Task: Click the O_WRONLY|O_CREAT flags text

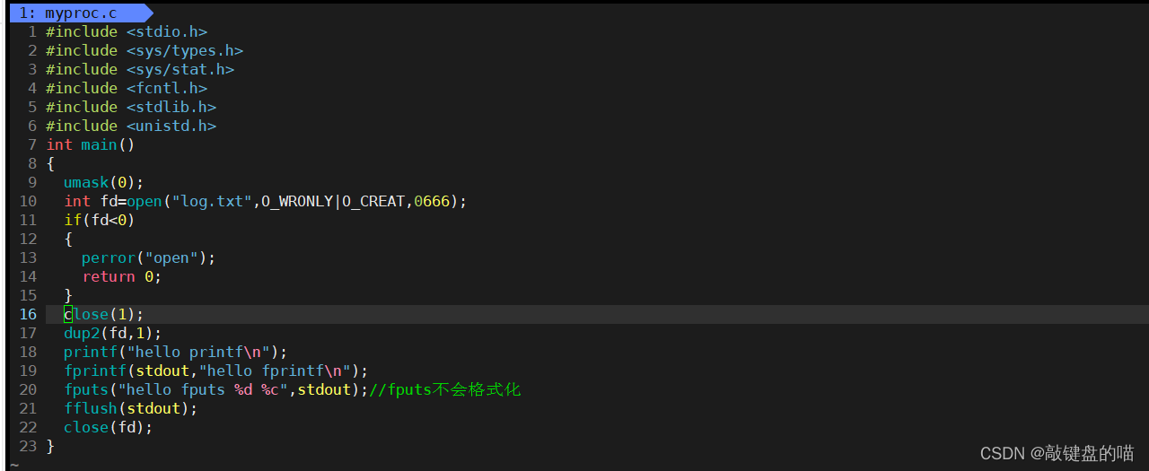Action: click(x=333, y=202)
